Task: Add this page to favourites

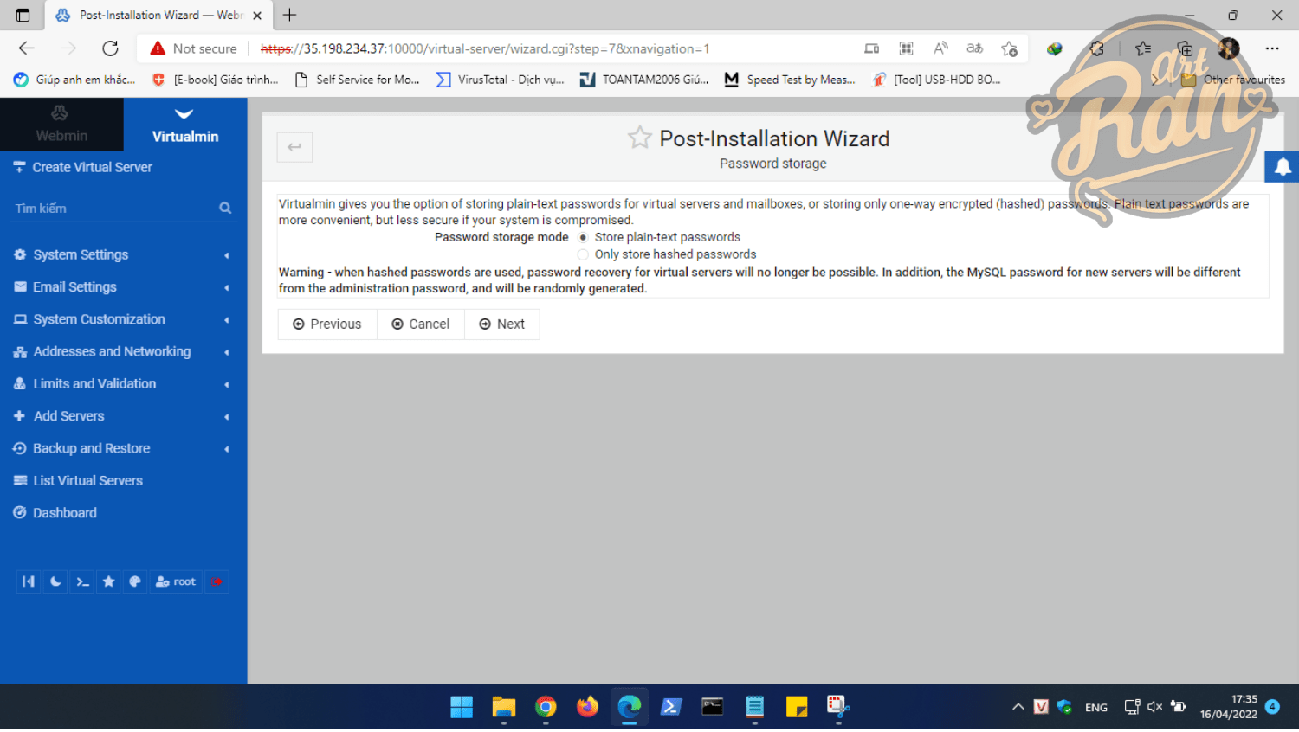Action: pos(1009,48)
